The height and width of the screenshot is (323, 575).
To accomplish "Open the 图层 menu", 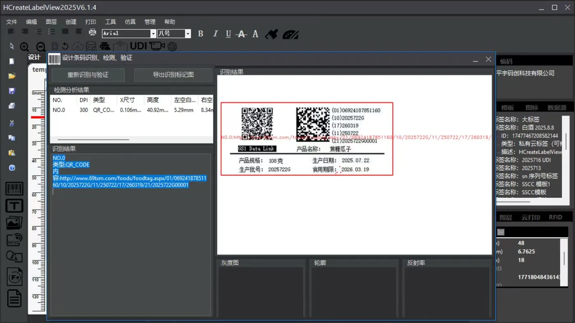I will coord(51,22).
